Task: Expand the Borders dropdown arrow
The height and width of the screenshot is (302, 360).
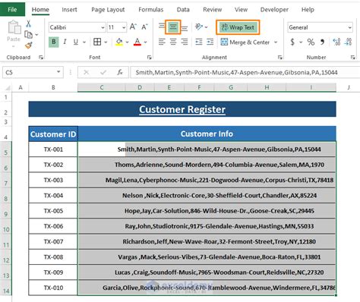Action: coord(106,42)
